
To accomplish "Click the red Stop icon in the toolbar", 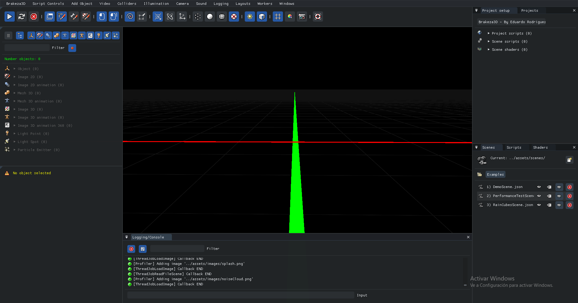I will (33, 17).
